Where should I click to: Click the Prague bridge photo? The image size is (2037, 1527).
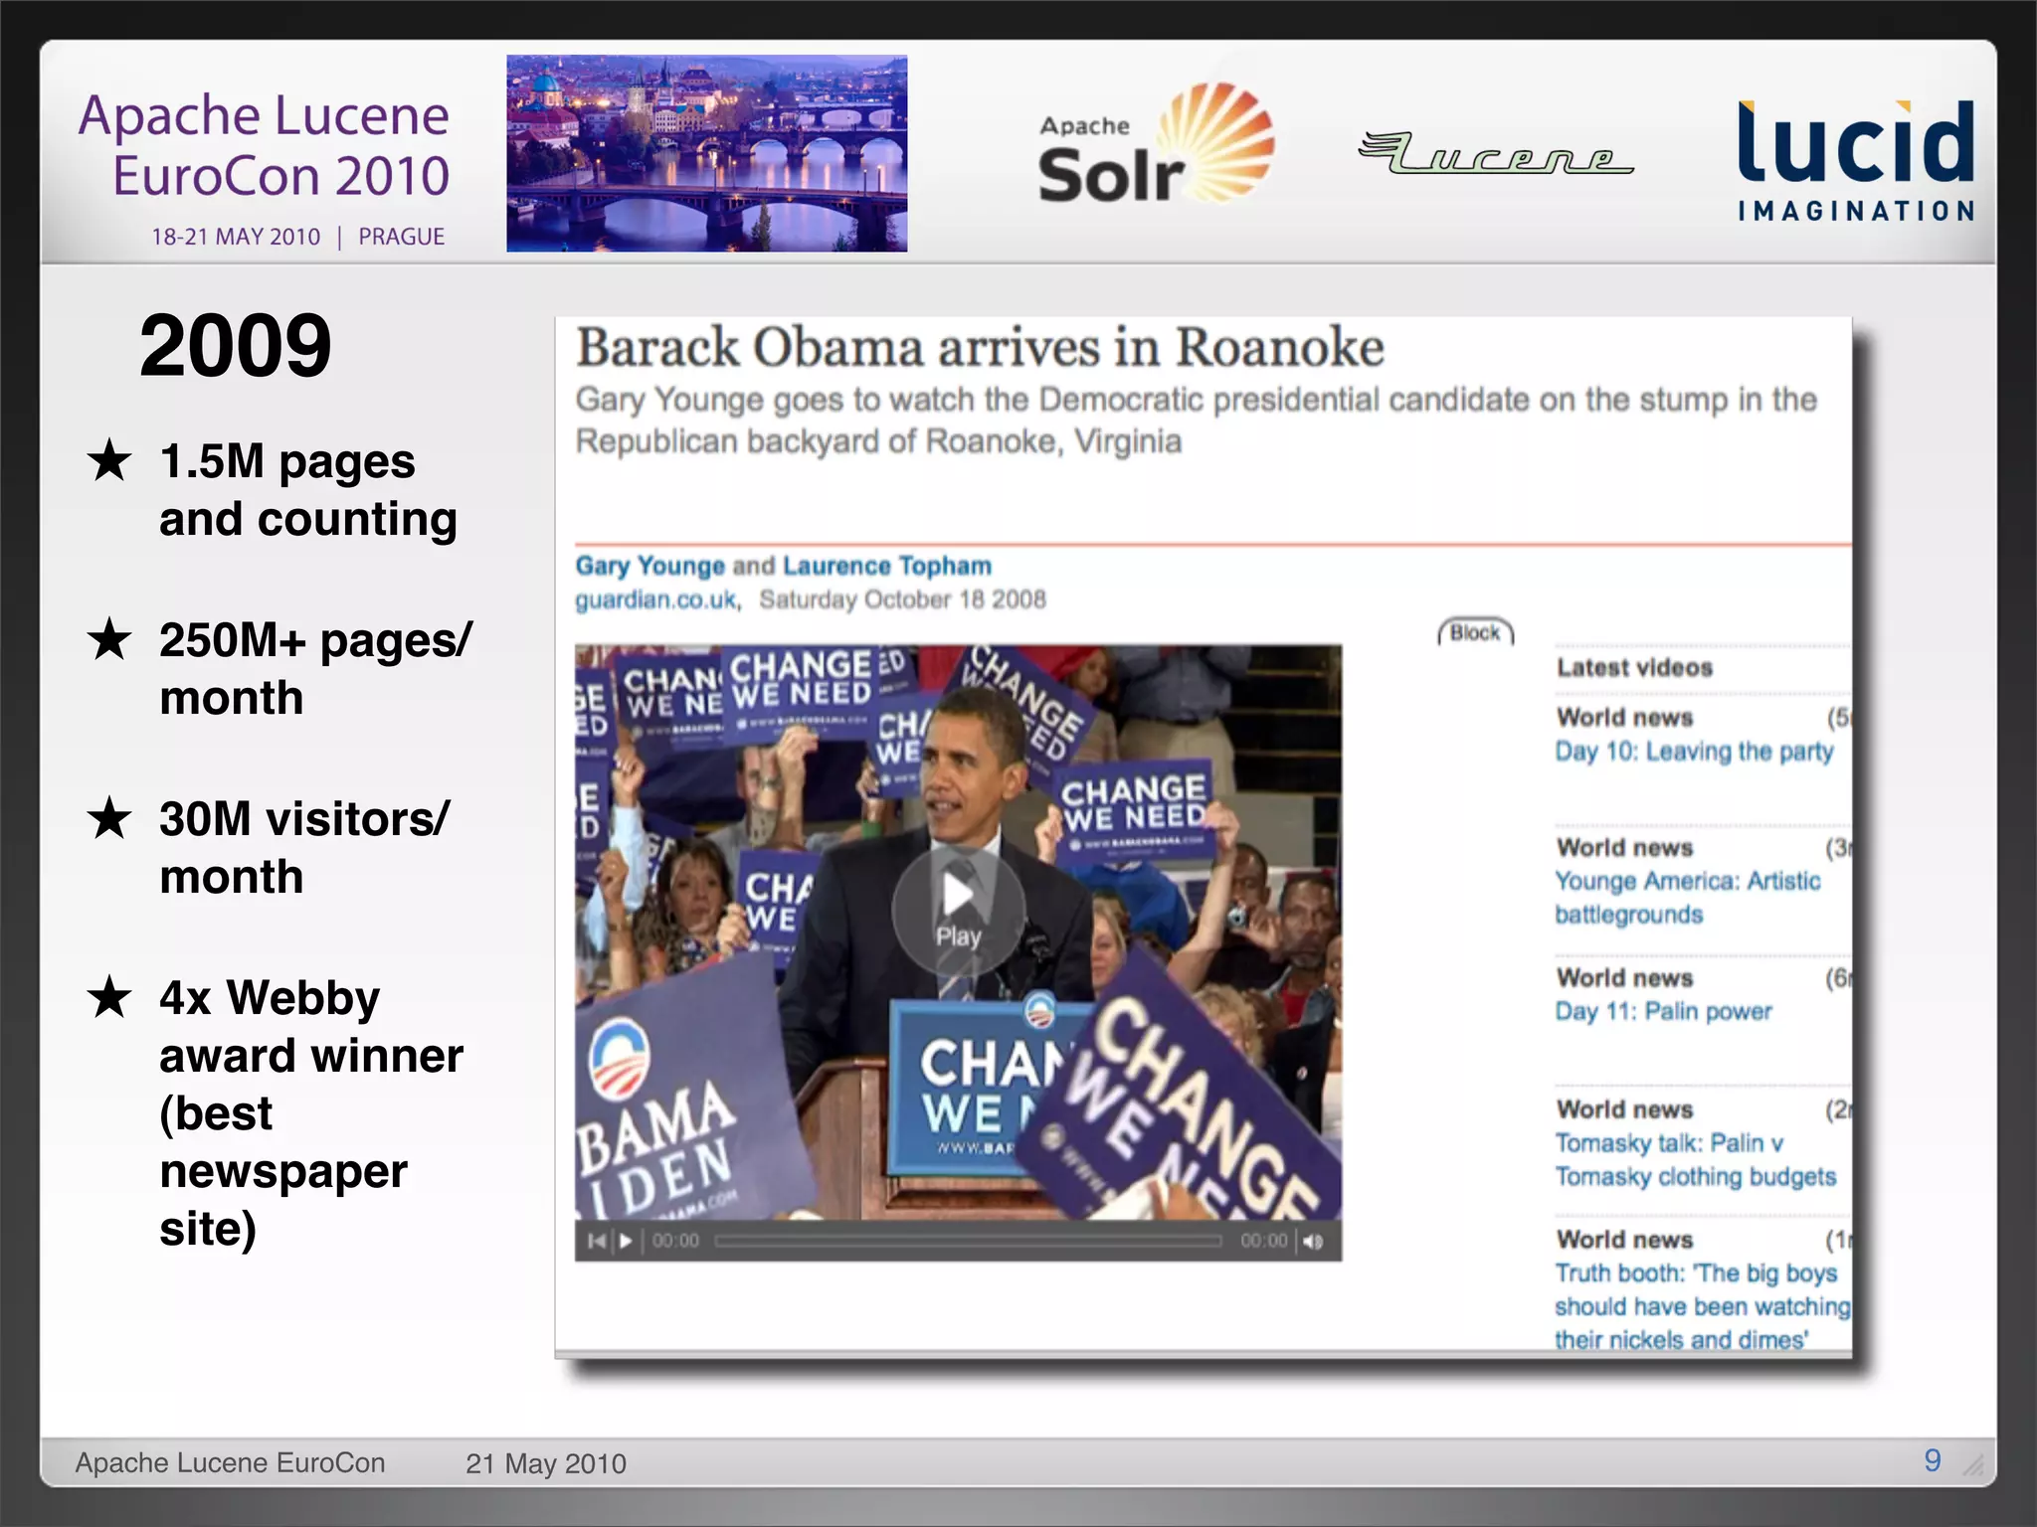click(x=706, y=153)
